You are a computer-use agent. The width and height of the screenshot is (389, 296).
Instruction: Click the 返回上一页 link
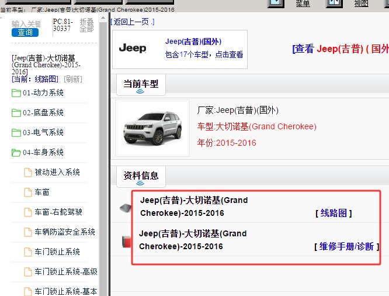[x=133, y=22]
